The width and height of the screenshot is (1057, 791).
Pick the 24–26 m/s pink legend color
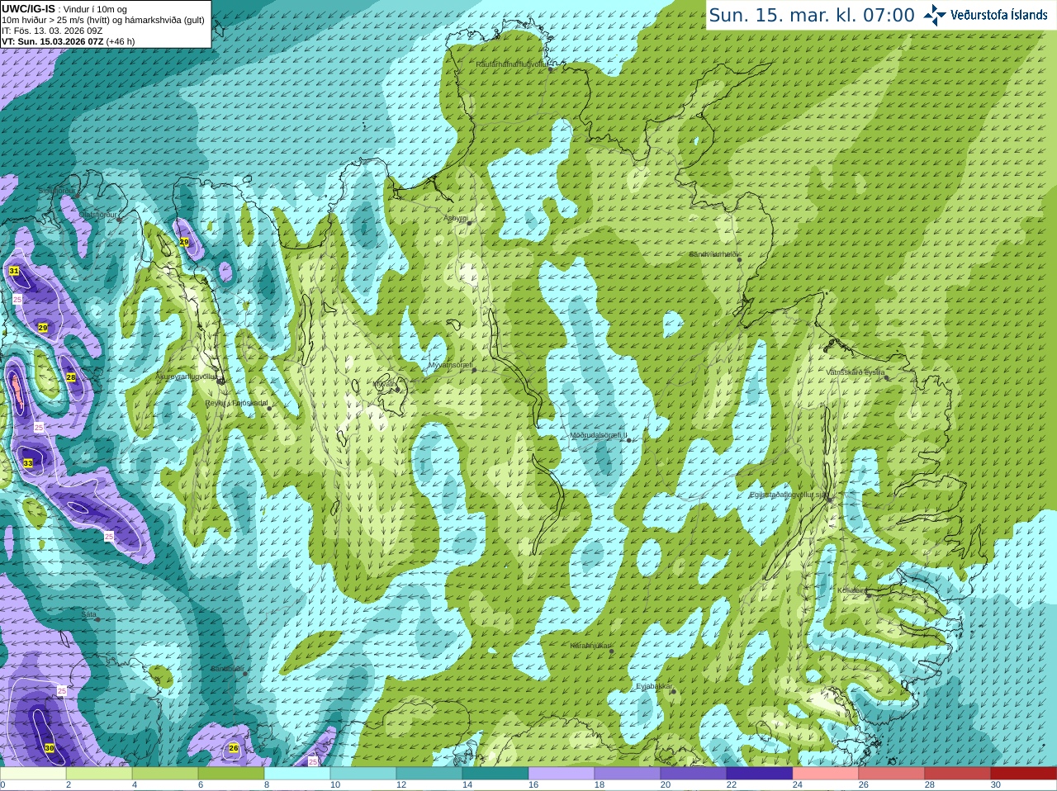(x=826, y=774)
